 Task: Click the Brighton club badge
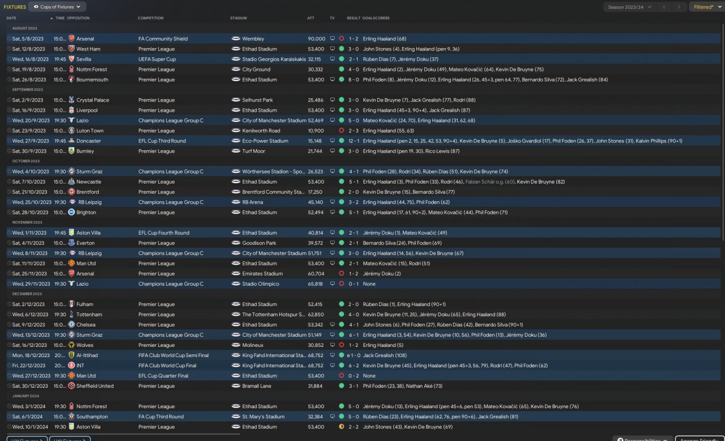71,212
